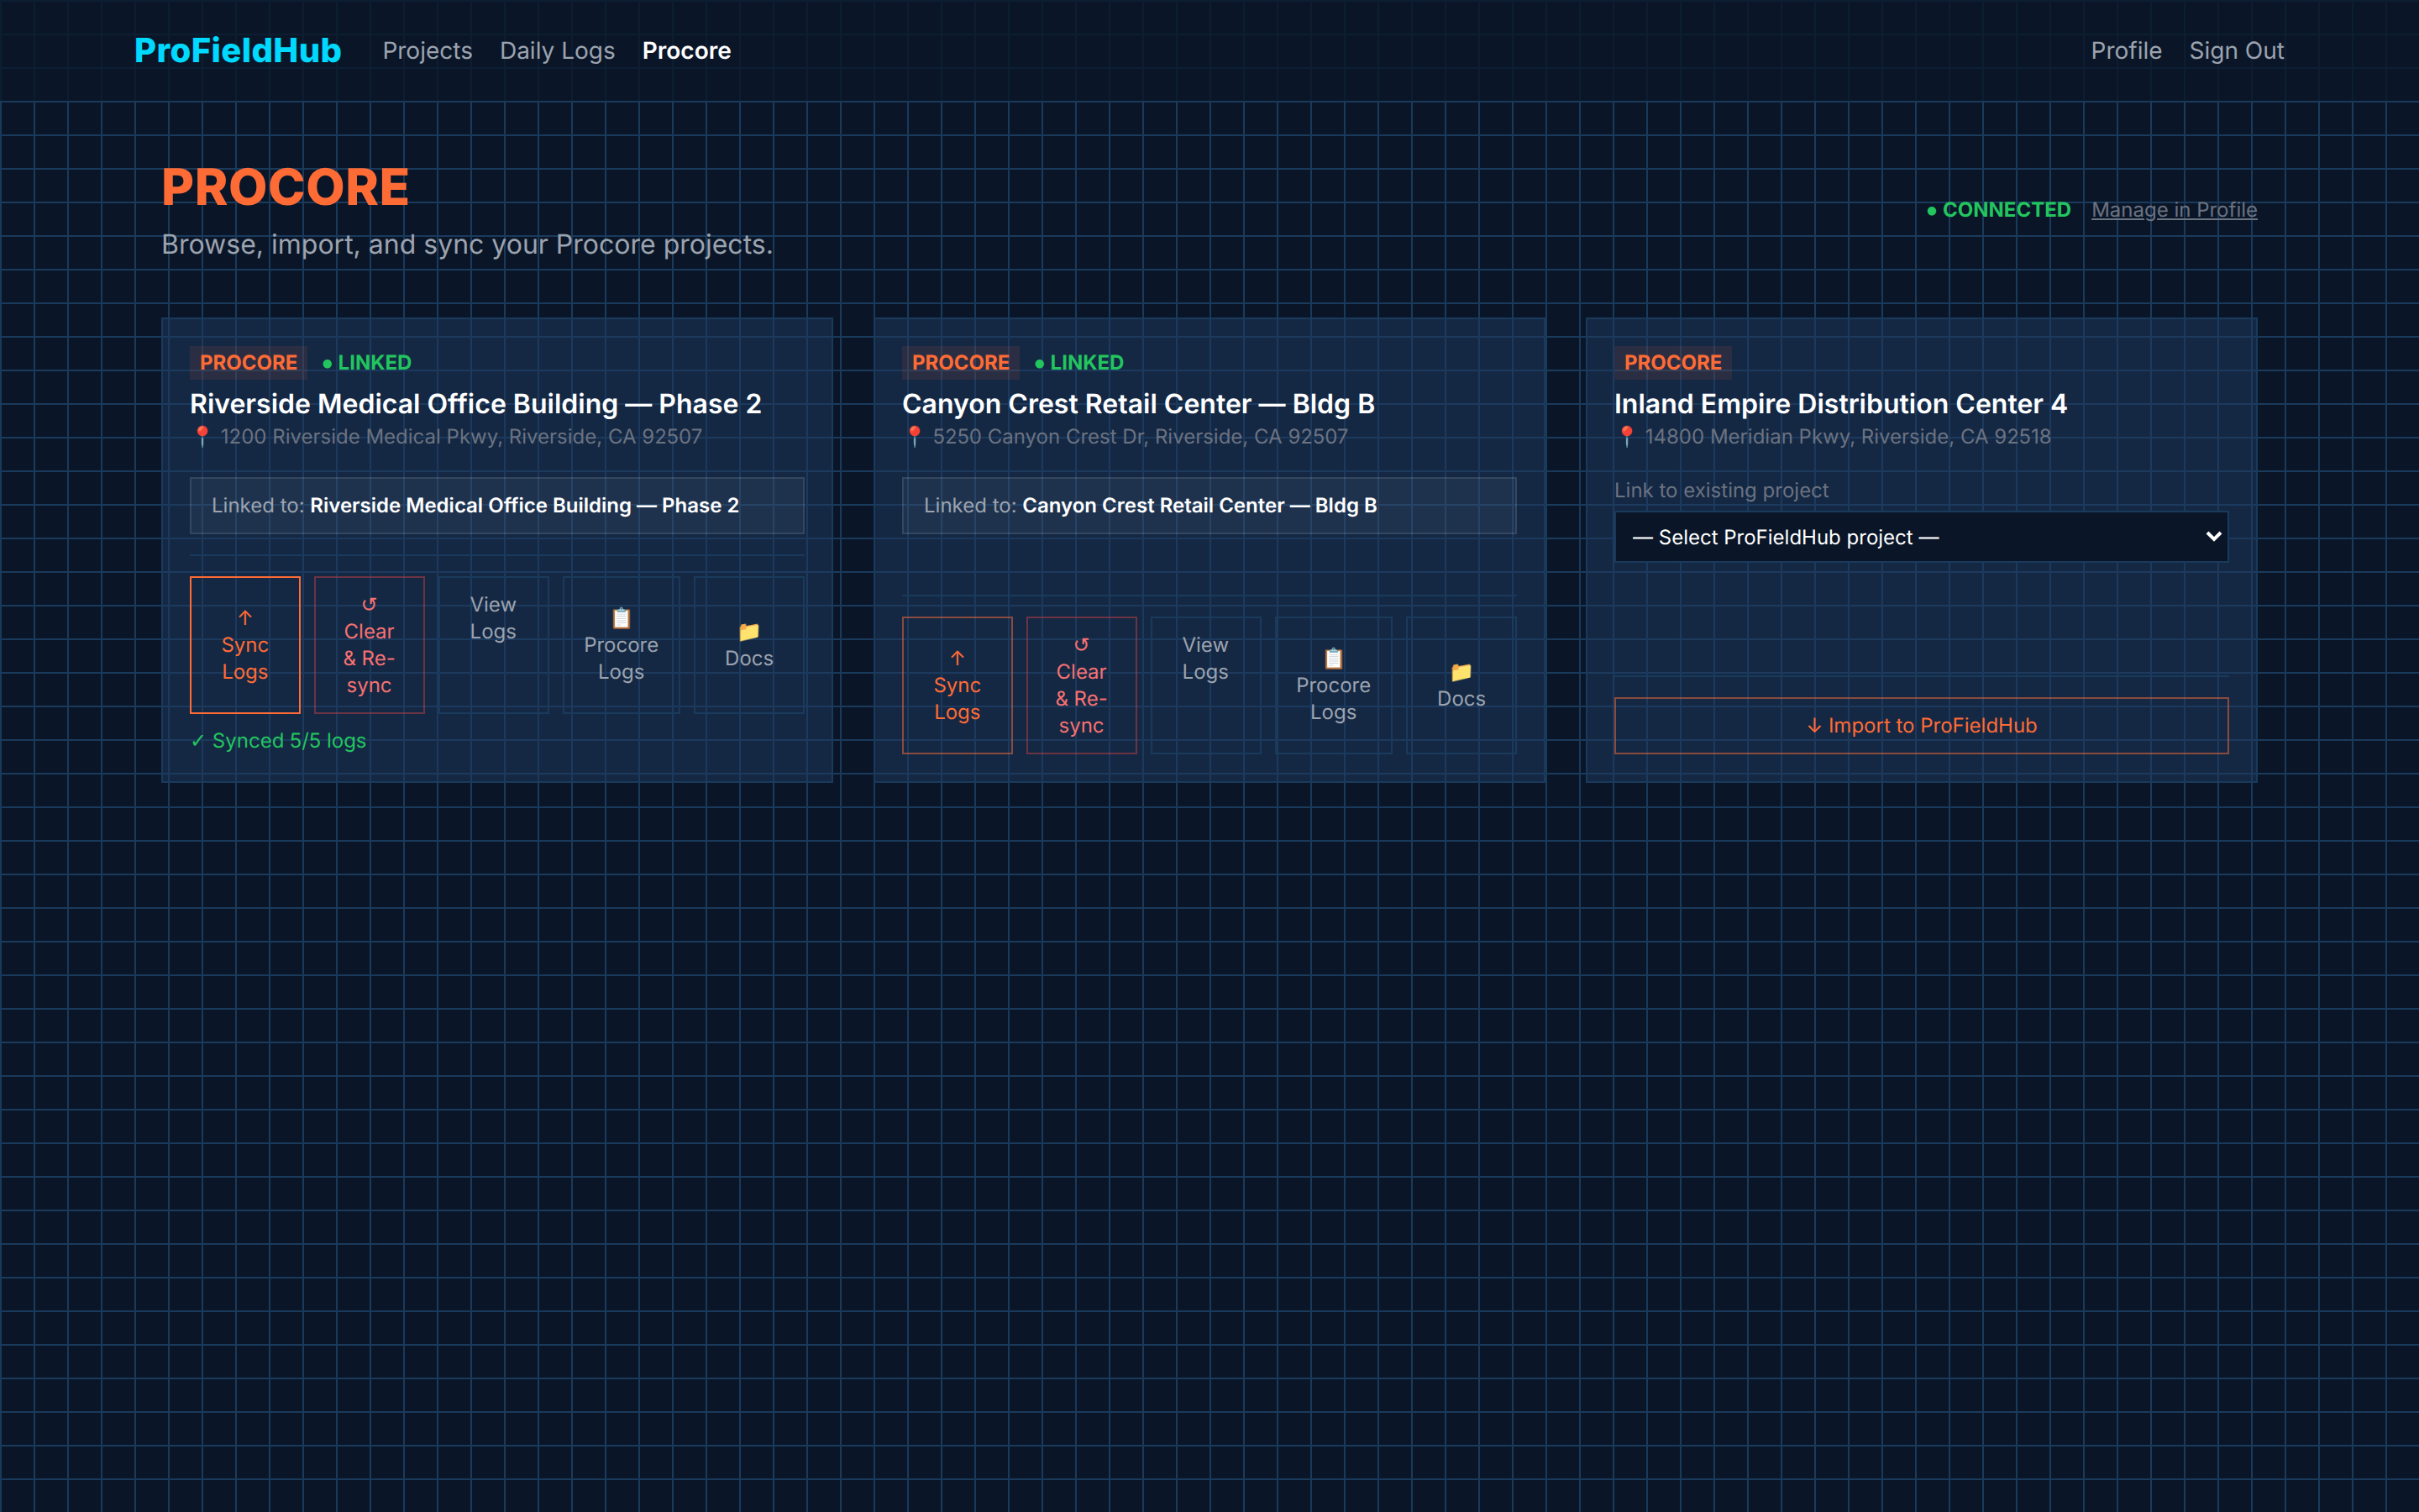This screenshot has width=2419, height=1512.
Task: Open the Projects nav item
Action: [427, 51]
